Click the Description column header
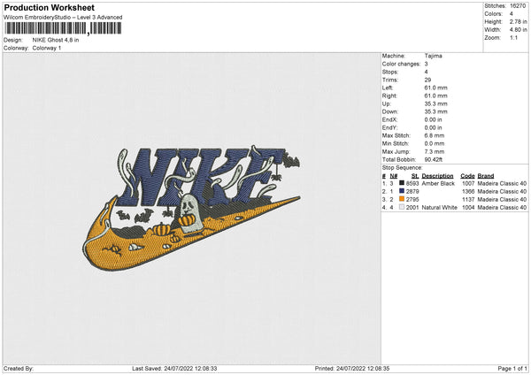This screenshot has width=531, height=375. [x=437, y=176]
